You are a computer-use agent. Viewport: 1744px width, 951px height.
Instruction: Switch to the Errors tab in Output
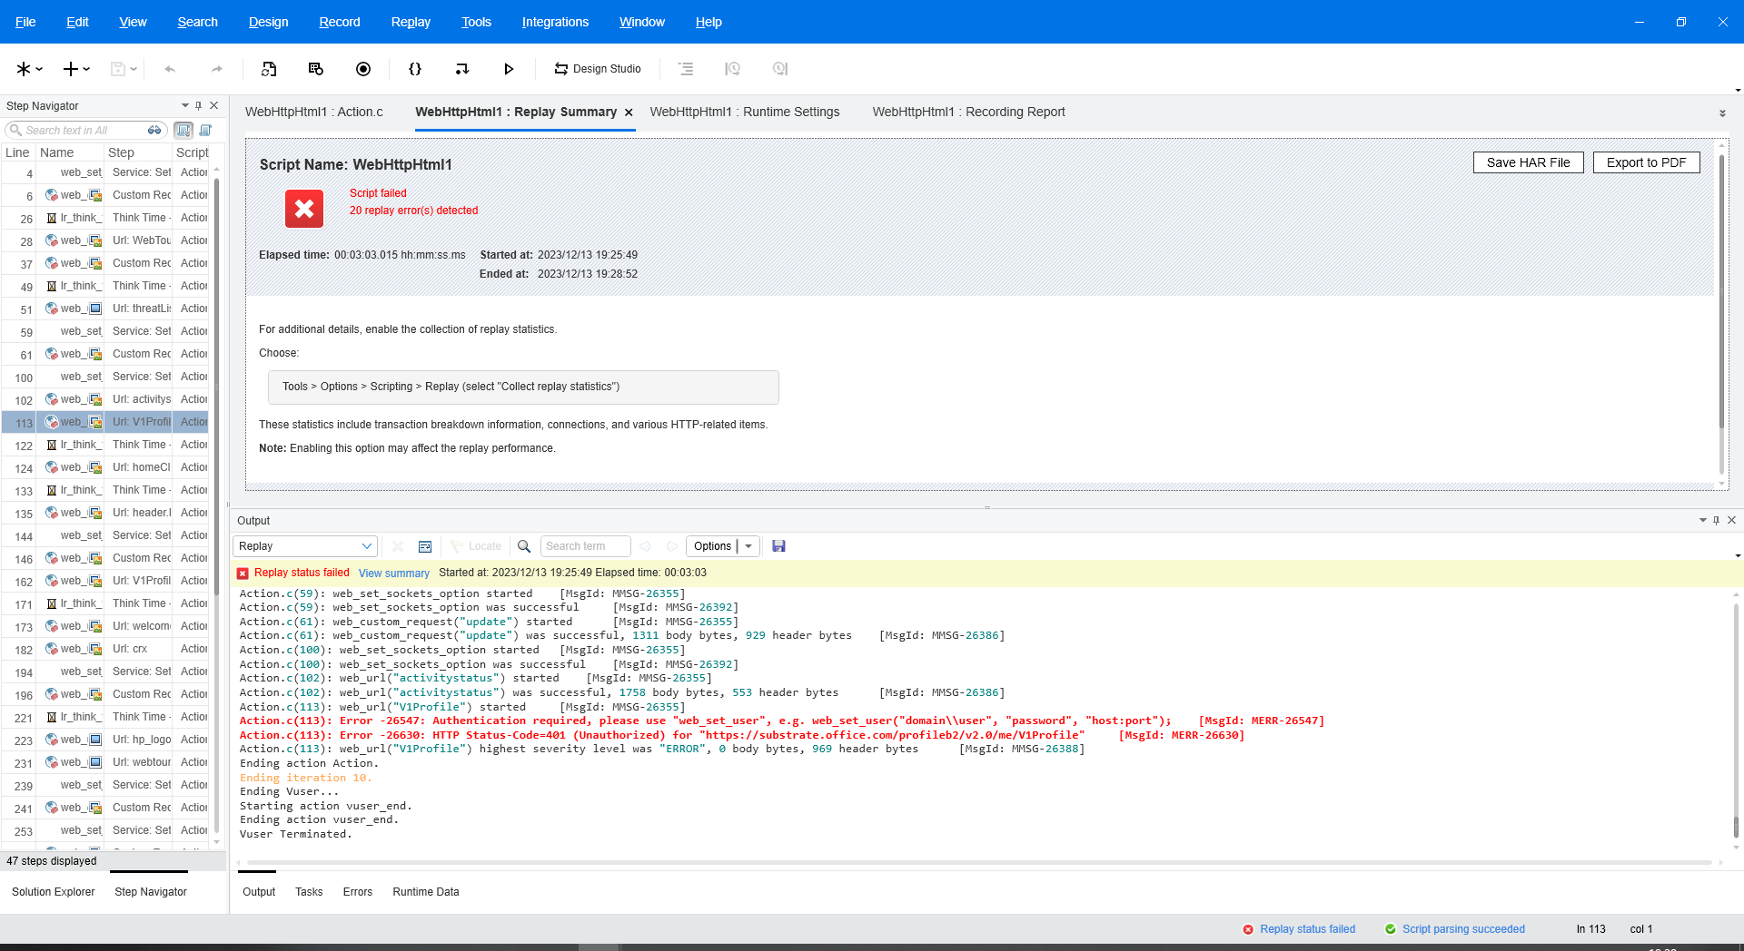tap(358, 892)
